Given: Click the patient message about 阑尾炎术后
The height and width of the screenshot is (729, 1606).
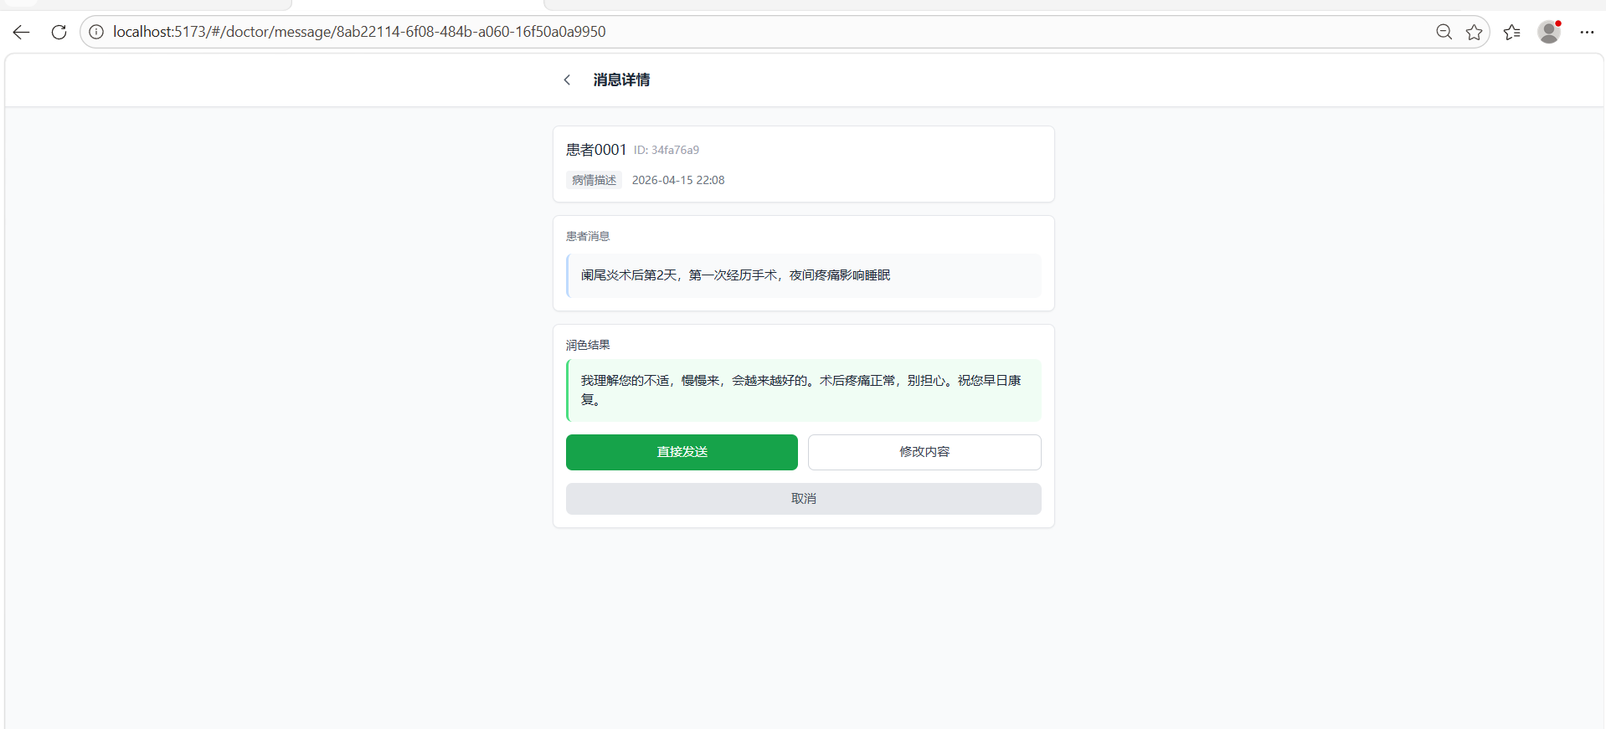Looking at the screenshot, I should 735,275.
